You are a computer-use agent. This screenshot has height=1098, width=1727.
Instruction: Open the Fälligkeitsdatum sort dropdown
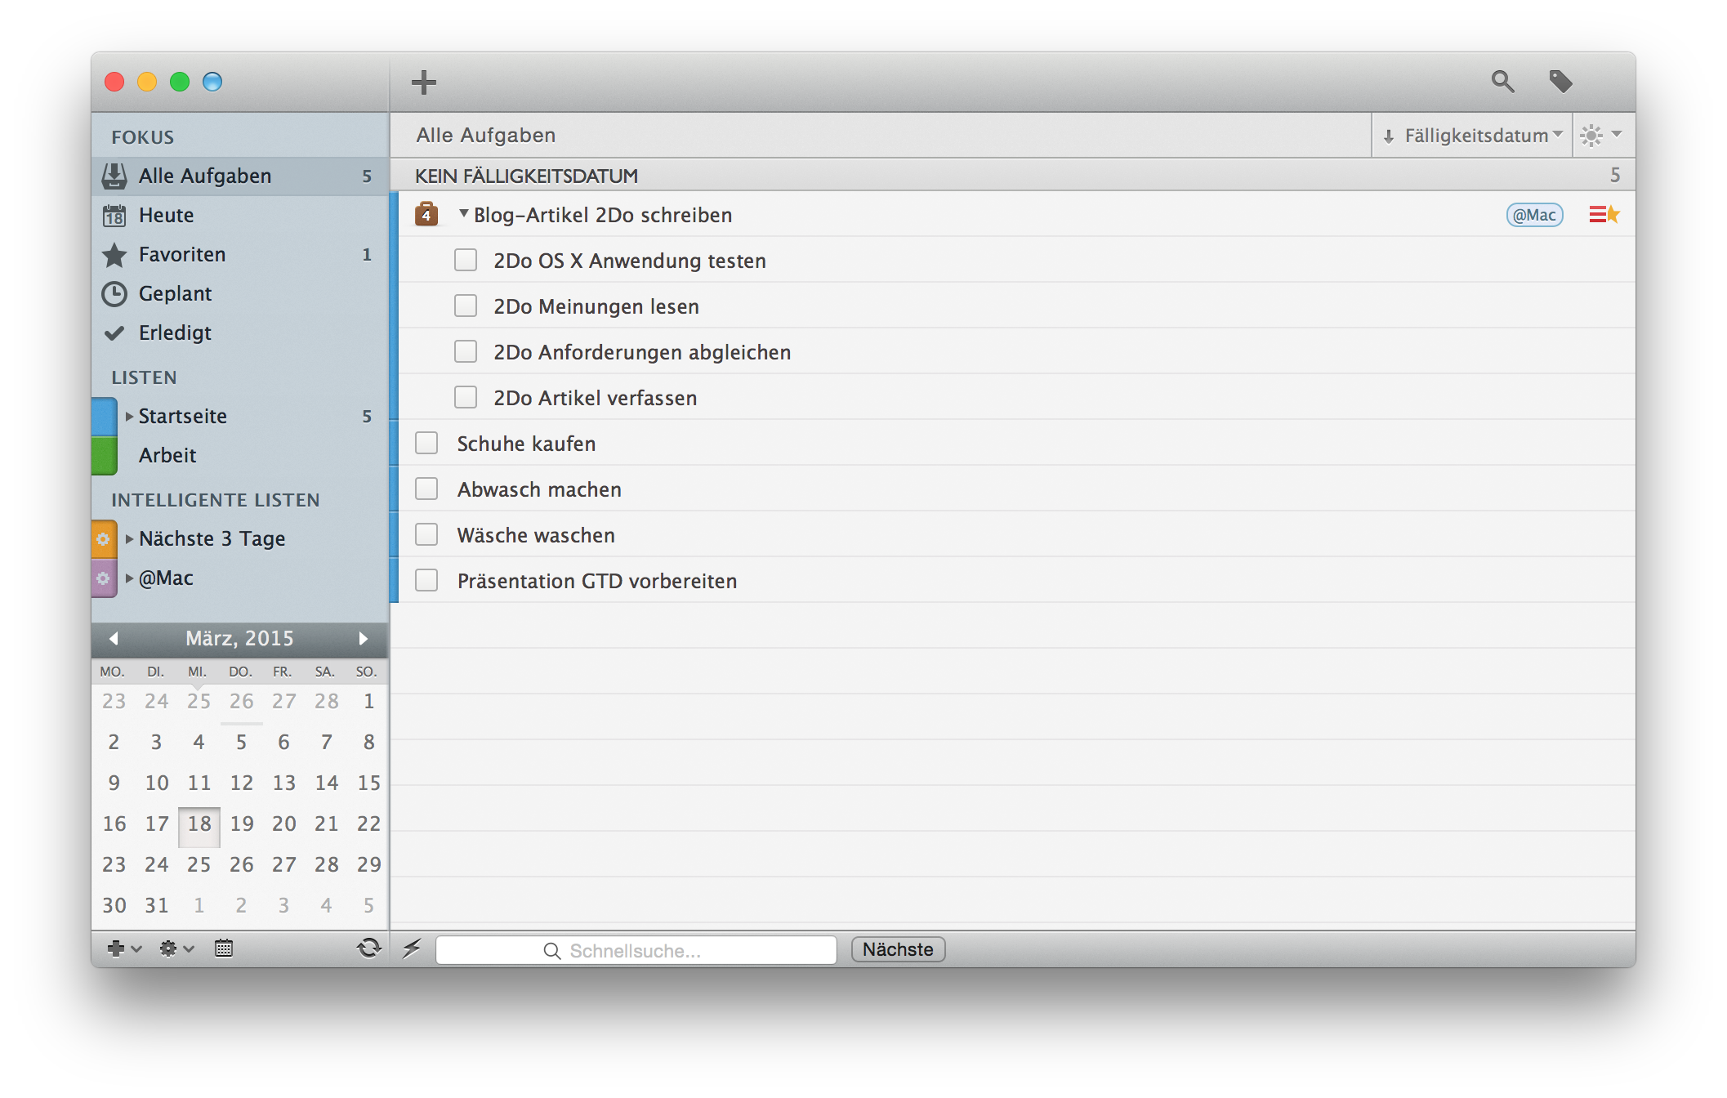tap(1472, 135)
